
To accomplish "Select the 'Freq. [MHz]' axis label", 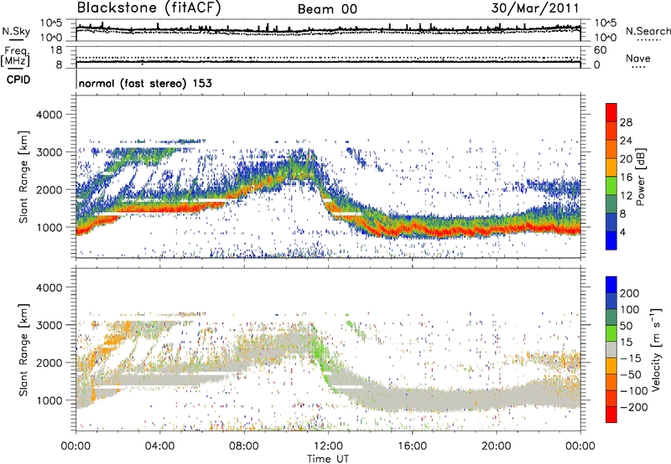I will tap(15, 56).
